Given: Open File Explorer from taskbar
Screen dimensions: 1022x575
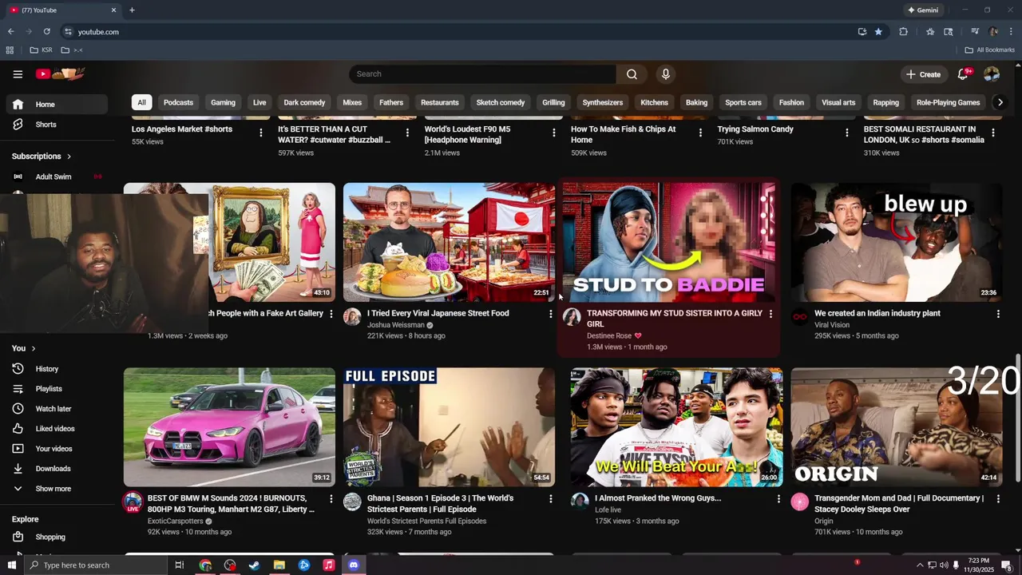Looking at the screenshot, I should coord(279,565).
